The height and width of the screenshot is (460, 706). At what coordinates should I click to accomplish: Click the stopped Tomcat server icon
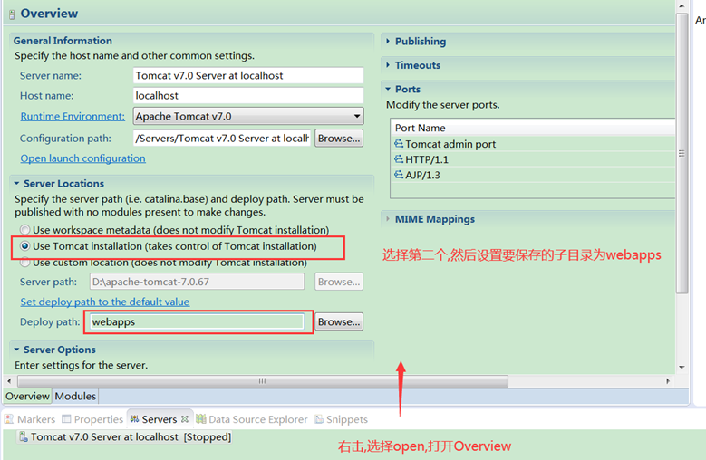pos(23,436)
